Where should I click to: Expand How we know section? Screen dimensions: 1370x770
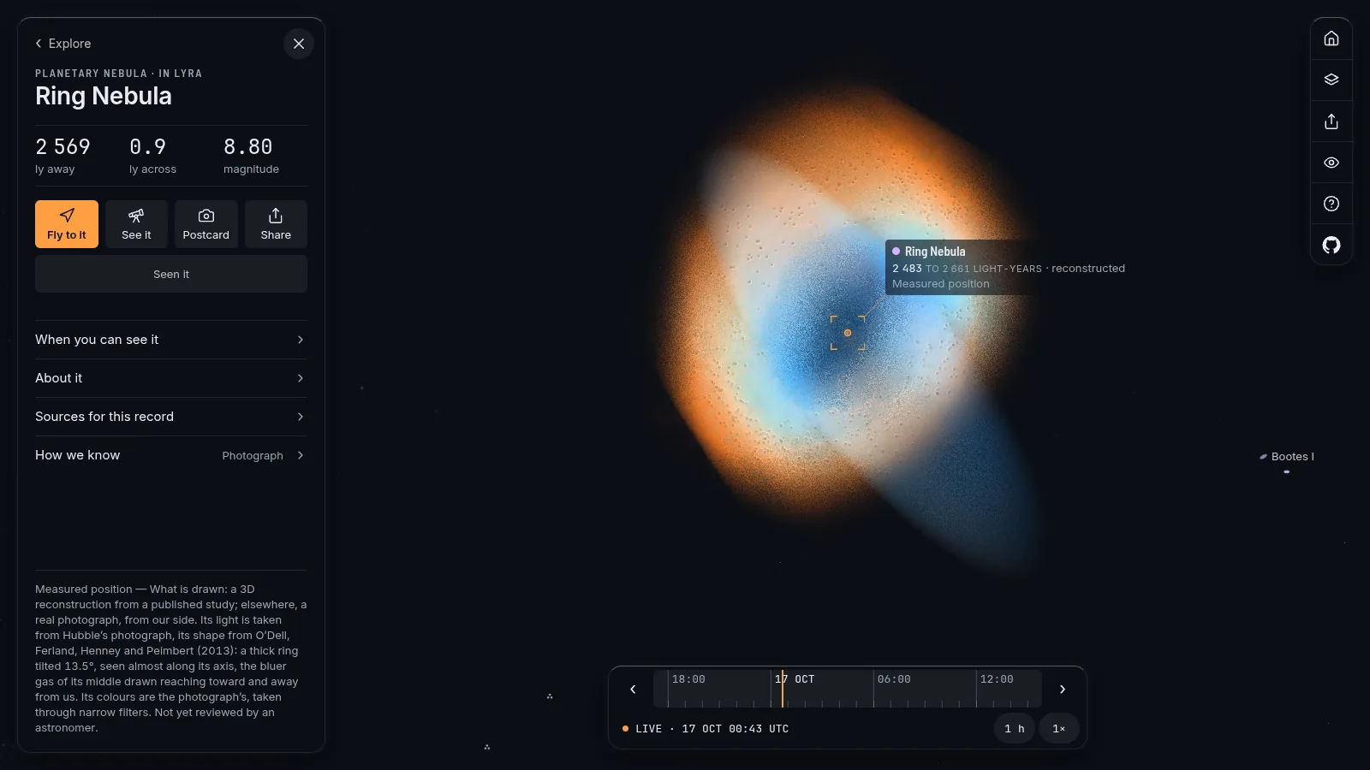click(171, 455)
